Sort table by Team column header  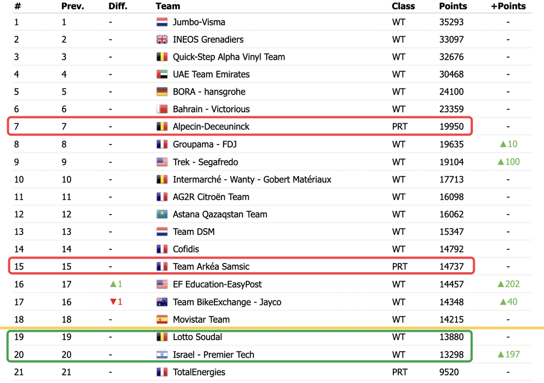tap(168, 6)
